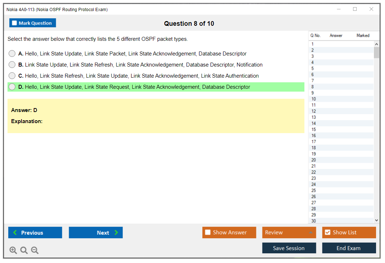Choose answer option B radio button
This screenshot has width=385, height=263.
(12, 65)
